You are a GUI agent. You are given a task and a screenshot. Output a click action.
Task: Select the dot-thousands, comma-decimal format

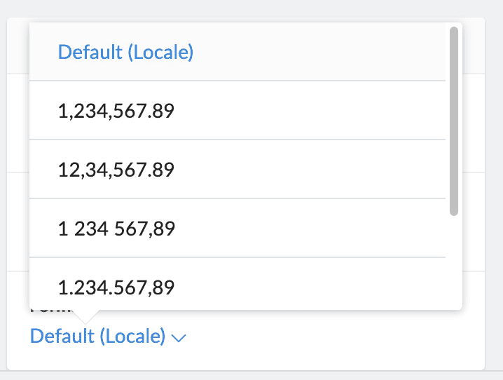tap(116, 287)
